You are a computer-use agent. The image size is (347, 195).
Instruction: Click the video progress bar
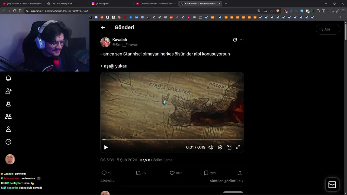click(172, 140)
